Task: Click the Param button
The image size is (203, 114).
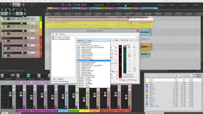Action: 116,40
